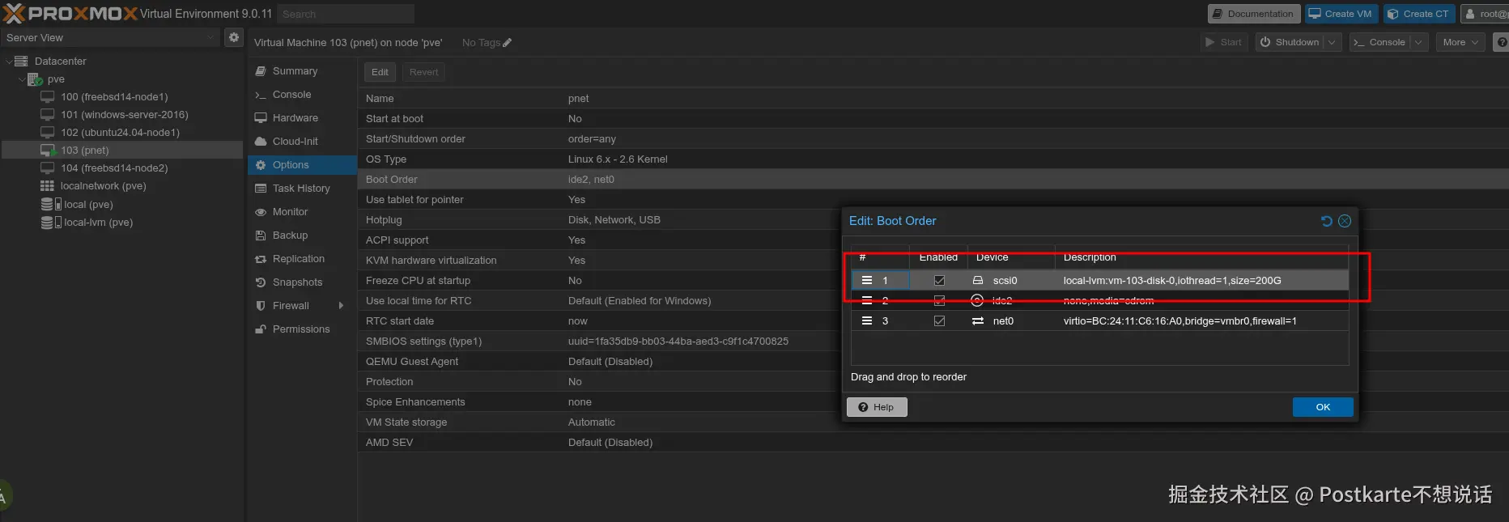1509x522 pixels.
Task: Collapse the Datacenter tree node
Action: (10, 62)
